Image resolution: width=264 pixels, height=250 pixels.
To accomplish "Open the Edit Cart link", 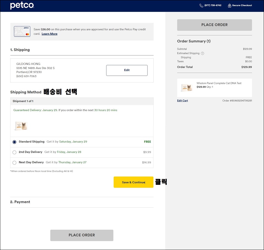I will 183,101.
